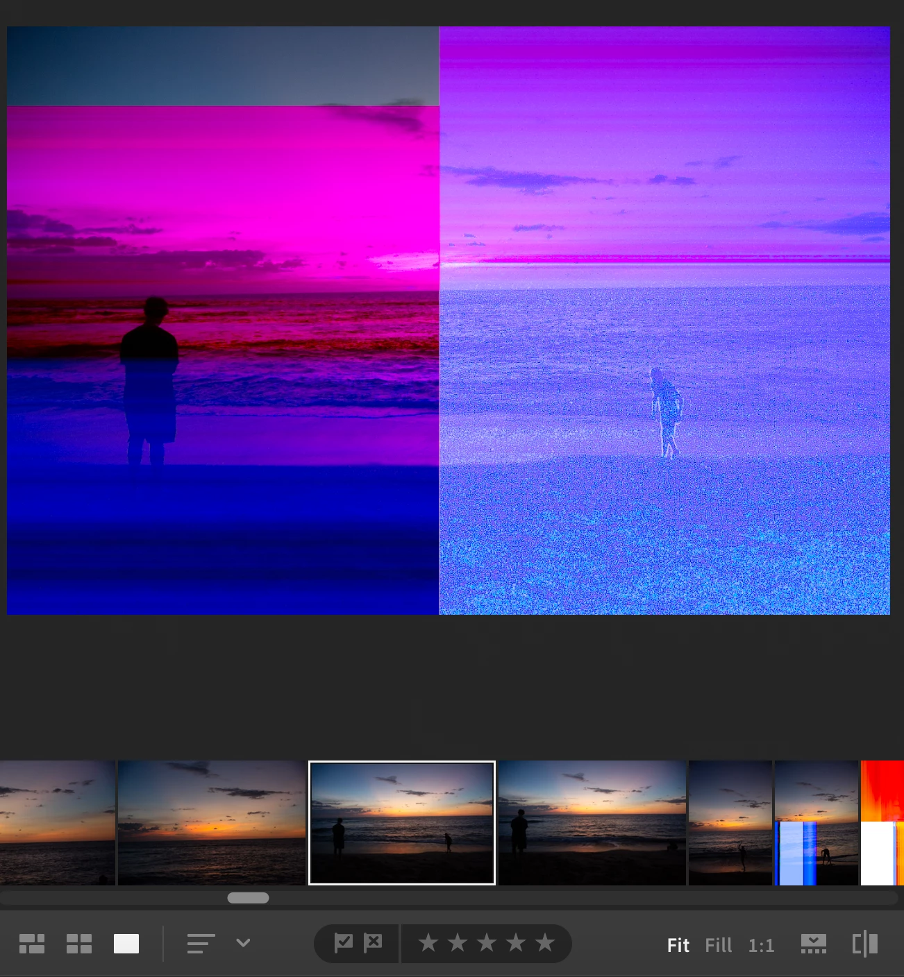Image resolution: width=904 pixels, height=977 pixels.
Task: Toggle the filmstrip visibility icon
Action: 813,944
